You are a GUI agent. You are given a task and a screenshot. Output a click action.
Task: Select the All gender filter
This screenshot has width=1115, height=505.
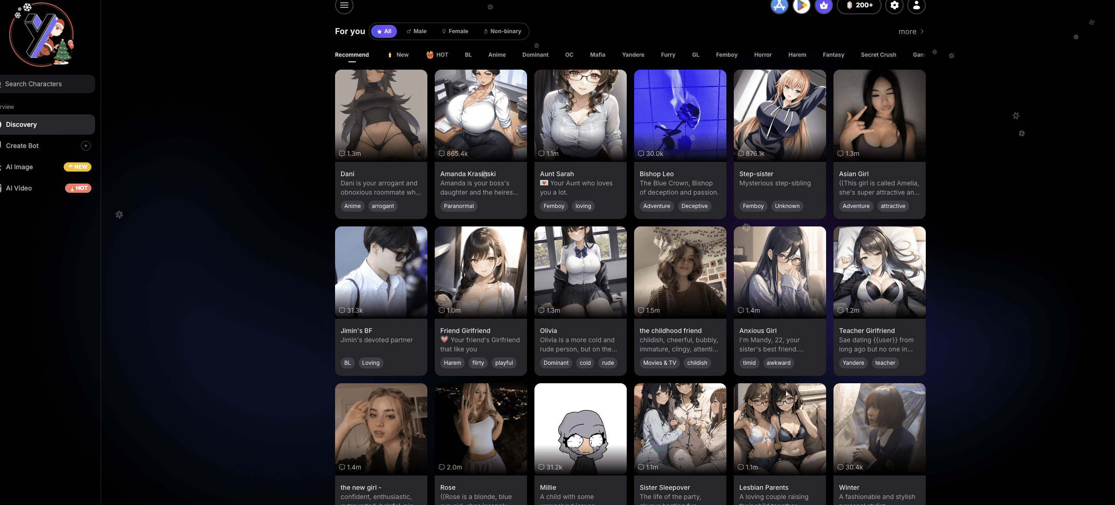384,31
